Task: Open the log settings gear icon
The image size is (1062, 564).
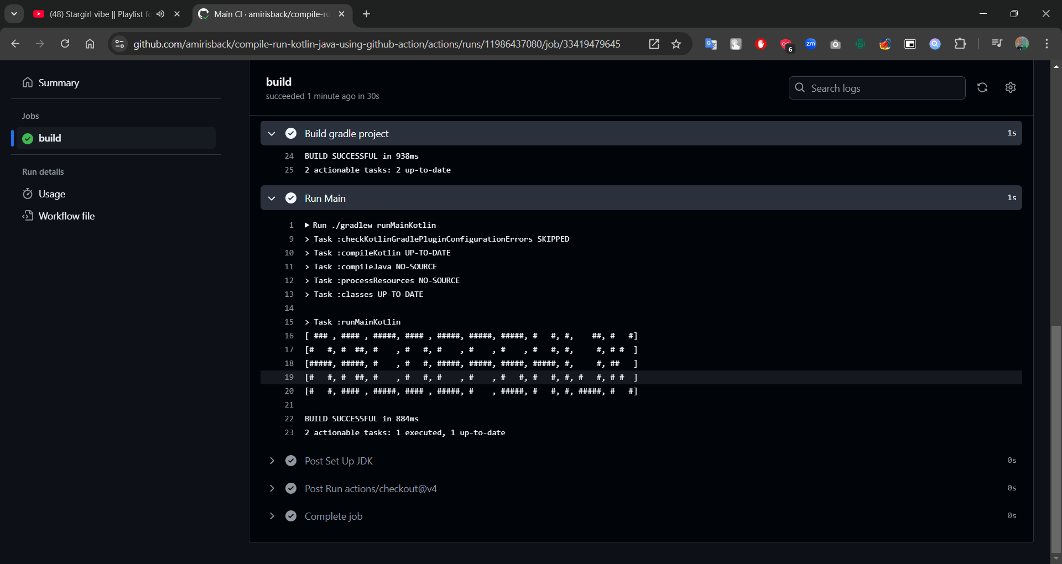Action: click(x=1011, y=88)
